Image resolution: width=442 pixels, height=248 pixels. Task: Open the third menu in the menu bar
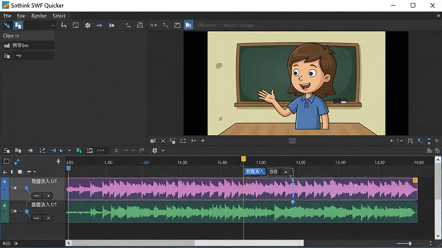coord(39,16)
